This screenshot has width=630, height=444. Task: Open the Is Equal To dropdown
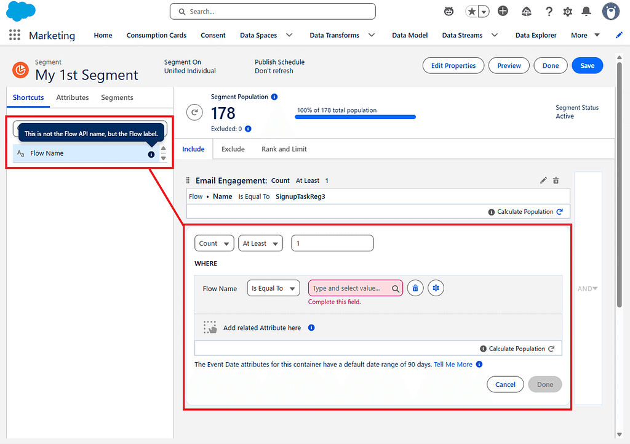(x=273, y=288)
